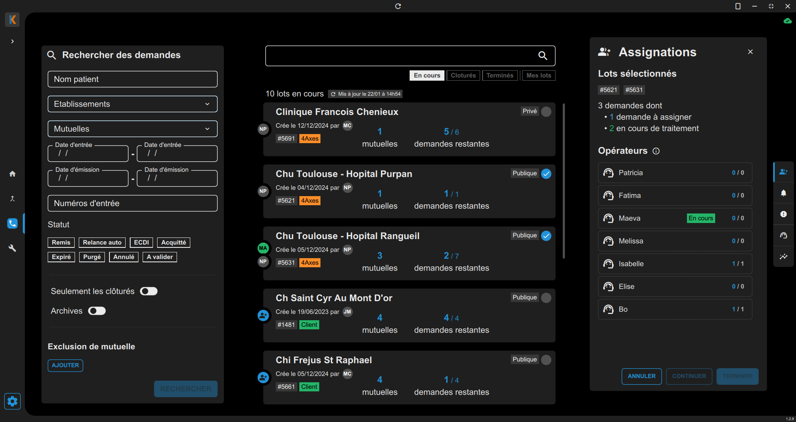Image resolution: width=796 pixels, height=422 pixels.
Task: Click the main search bar field
Action: pyautogui.click(x=410, y=56)
